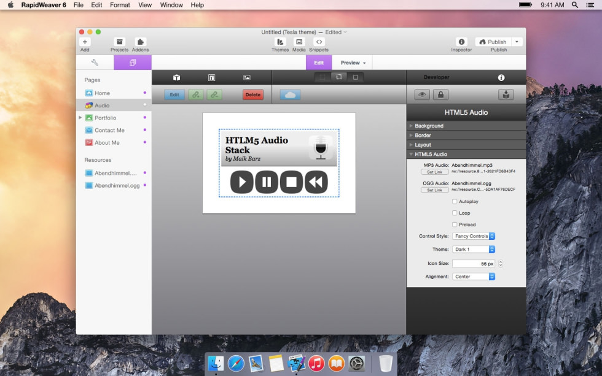The height and width of the screenshot is (376, 602).
Task: Click the stop button in audio stack
Action: pyautogui.click(x=291, y=182)
